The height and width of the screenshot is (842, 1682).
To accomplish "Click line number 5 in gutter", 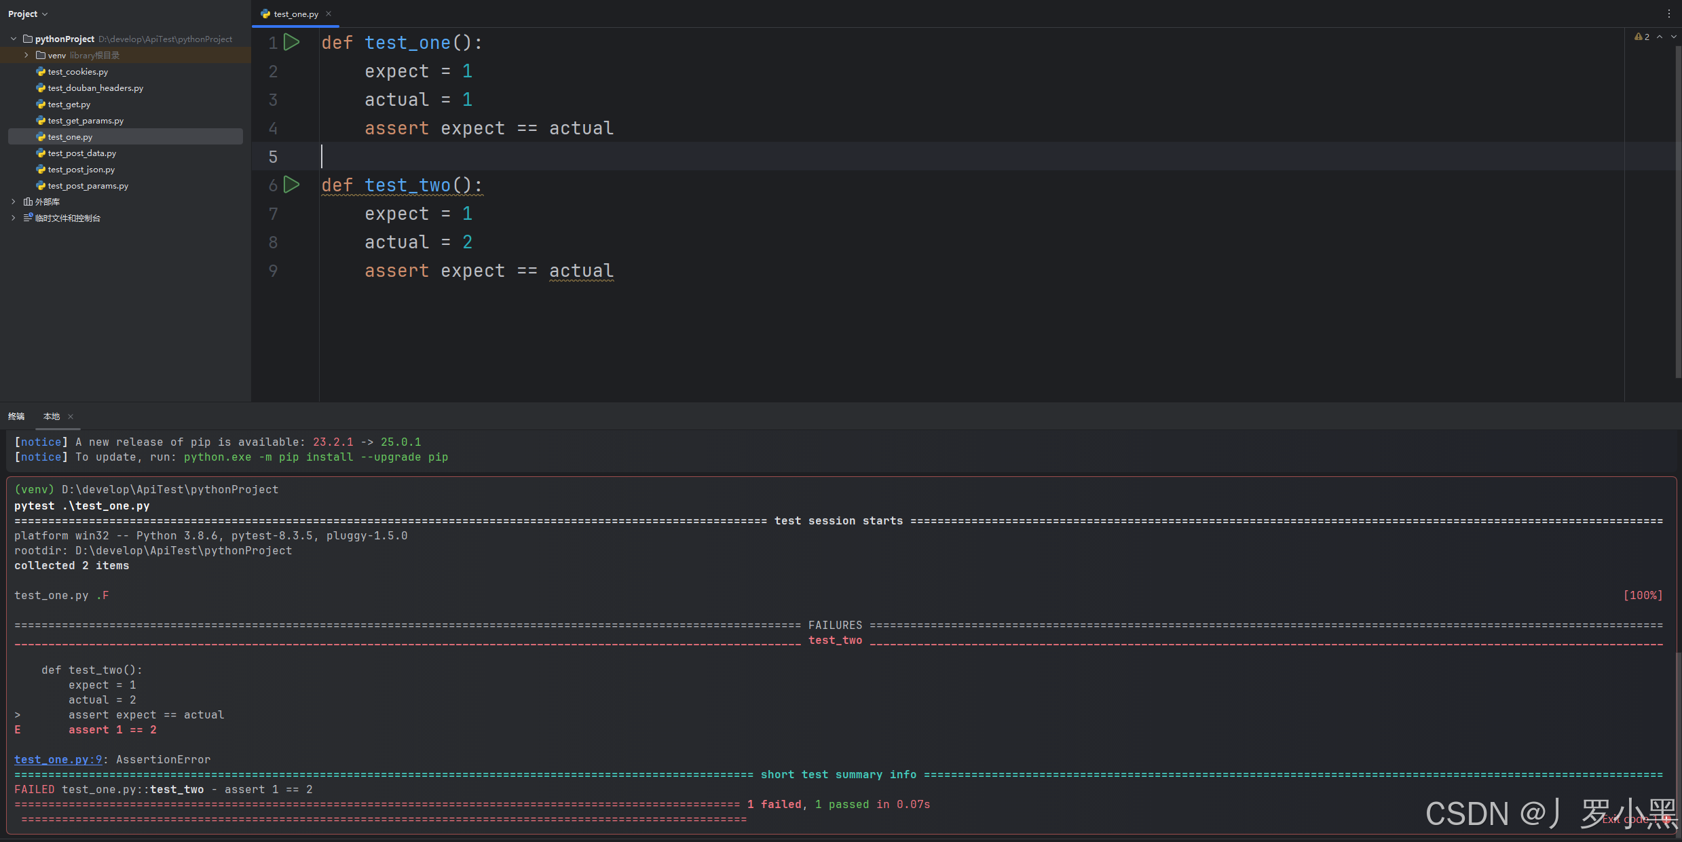I will tap(273, 157).
